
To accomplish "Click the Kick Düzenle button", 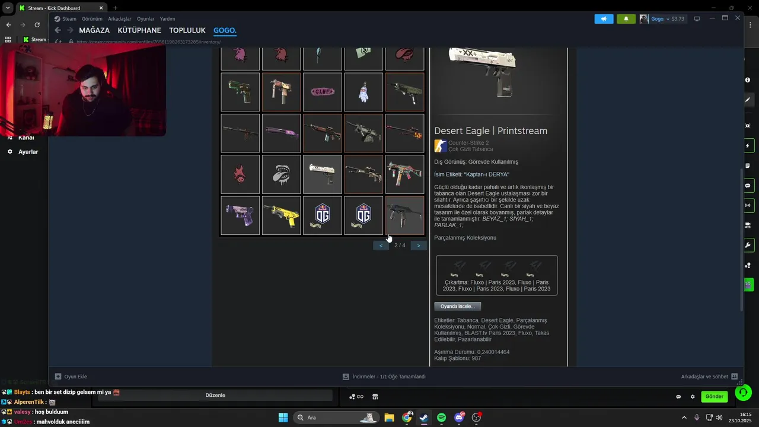I will [215, 395].
